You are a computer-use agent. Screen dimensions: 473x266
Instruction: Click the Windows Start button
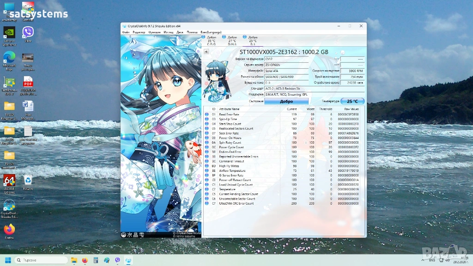click(7, 260)
